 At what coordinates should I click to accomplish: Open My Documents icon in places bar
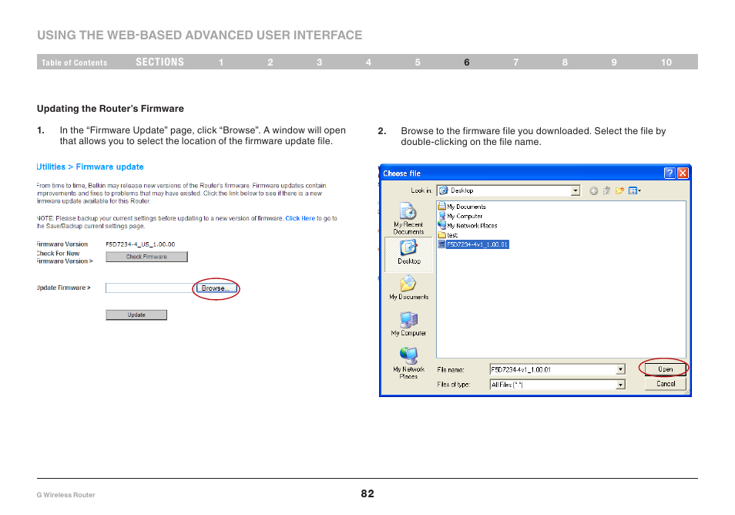pyautogui.click(x=408, y=288)
